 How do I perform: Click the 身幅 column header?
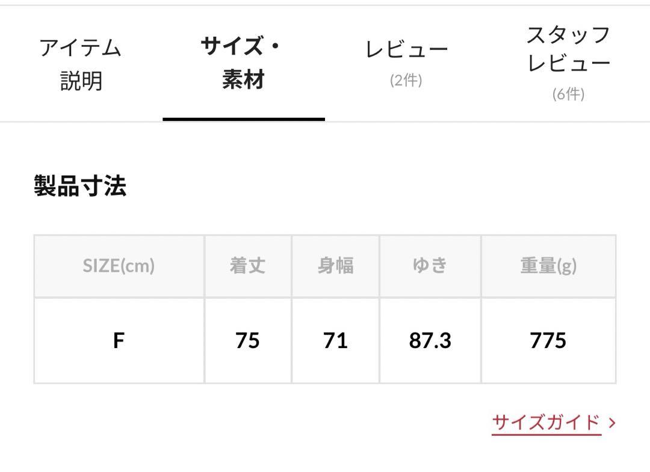pos(335,266)
